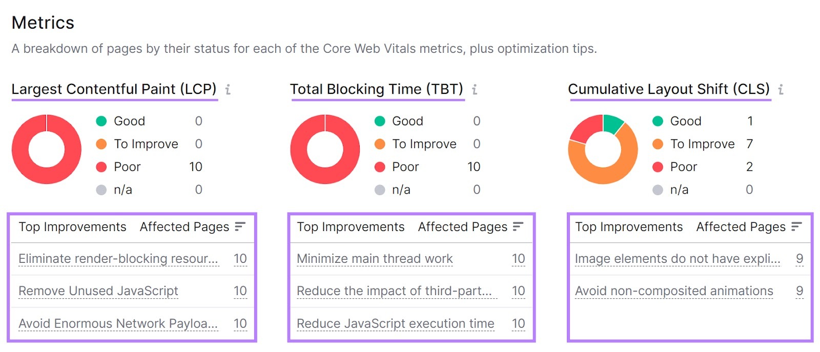Viewport: 820px width, 352px height.
Task: Open Eliminate render-blocking resources improvement
Action: (x=118, y=259)
